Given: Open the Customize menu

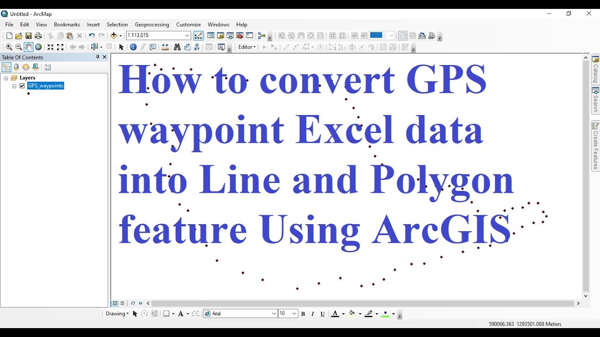Looking at the screenshot, I should (188, 24).
